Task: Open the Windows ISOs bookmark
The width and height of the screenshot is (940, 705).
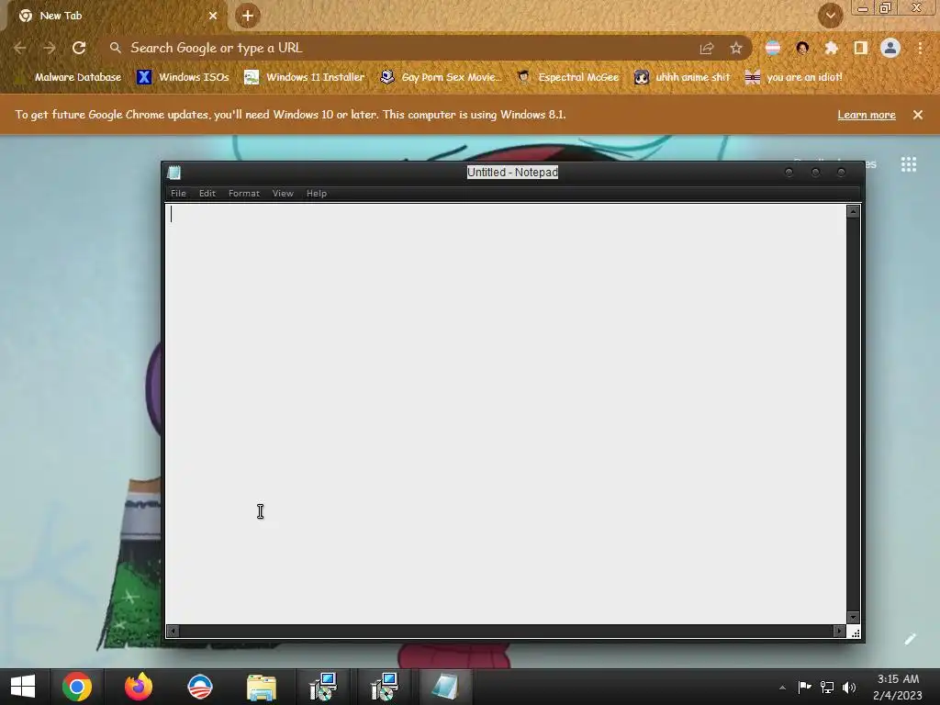Action: pos(183,77)
